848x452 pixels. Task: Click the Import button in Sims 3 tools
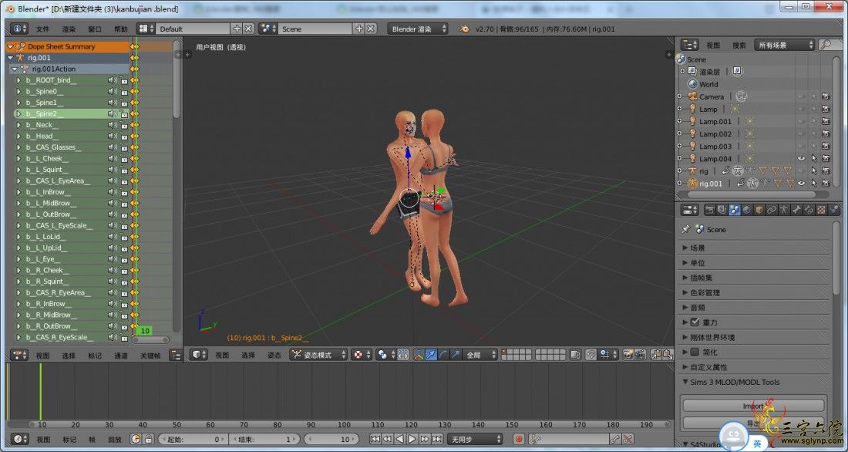tap(753, 406)
